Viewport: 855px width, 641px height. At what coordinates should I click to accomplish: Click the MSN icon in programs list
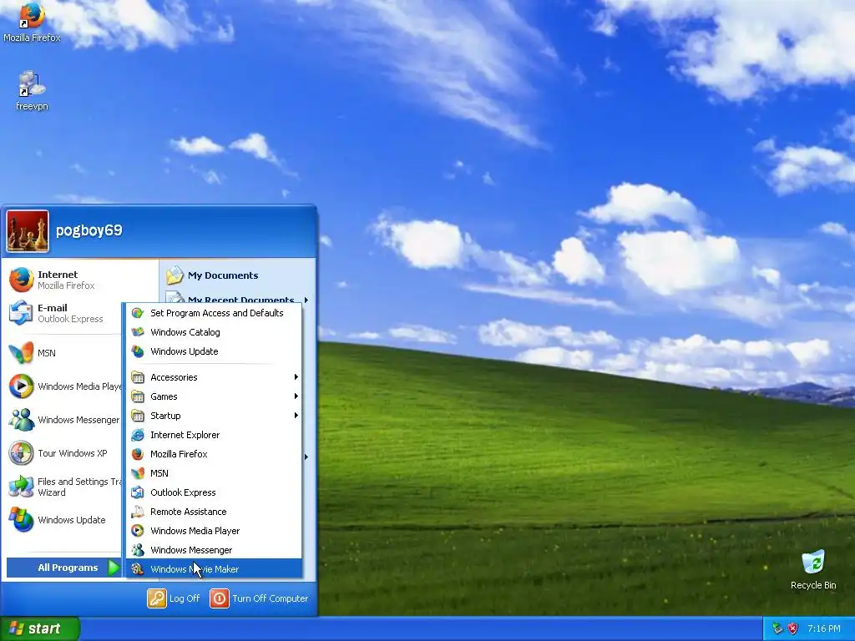pyautogui.click(x=138, y=473)
